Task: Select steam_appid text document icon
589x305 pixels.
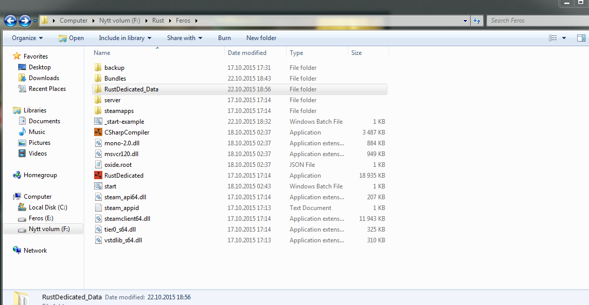Action: (98, 208)
